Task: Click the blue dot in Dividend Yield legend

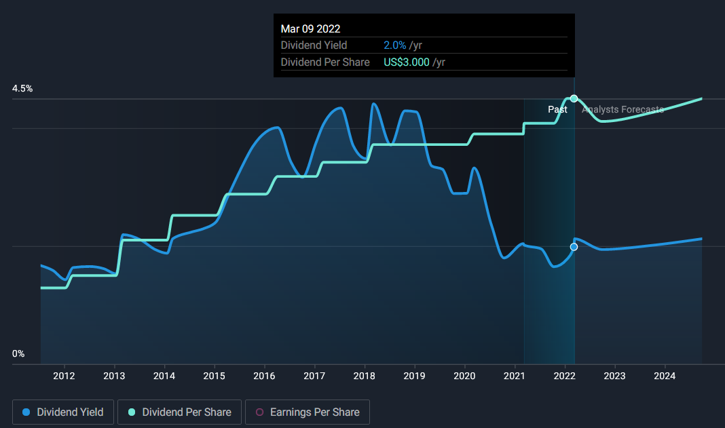Action: (26, 412)
